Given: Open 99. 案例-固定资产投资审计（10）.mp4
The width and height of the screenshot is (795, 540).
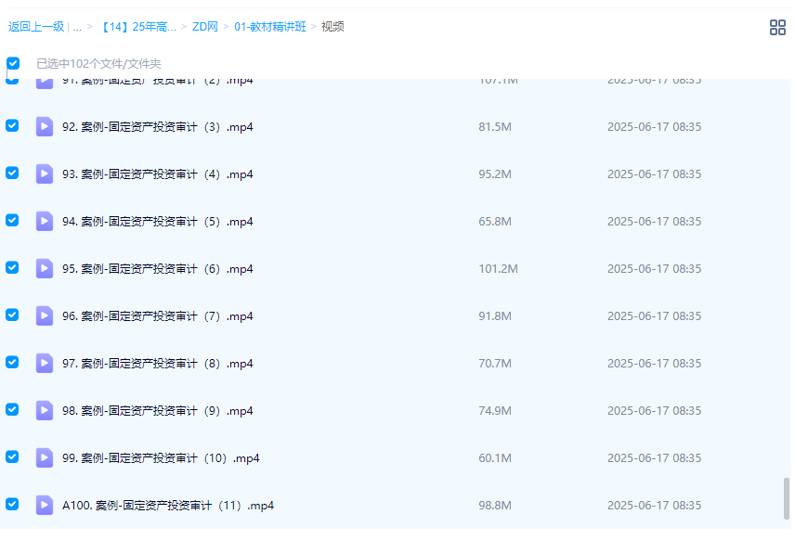Looking at the screenshot, I should click(x=161, y=458).
